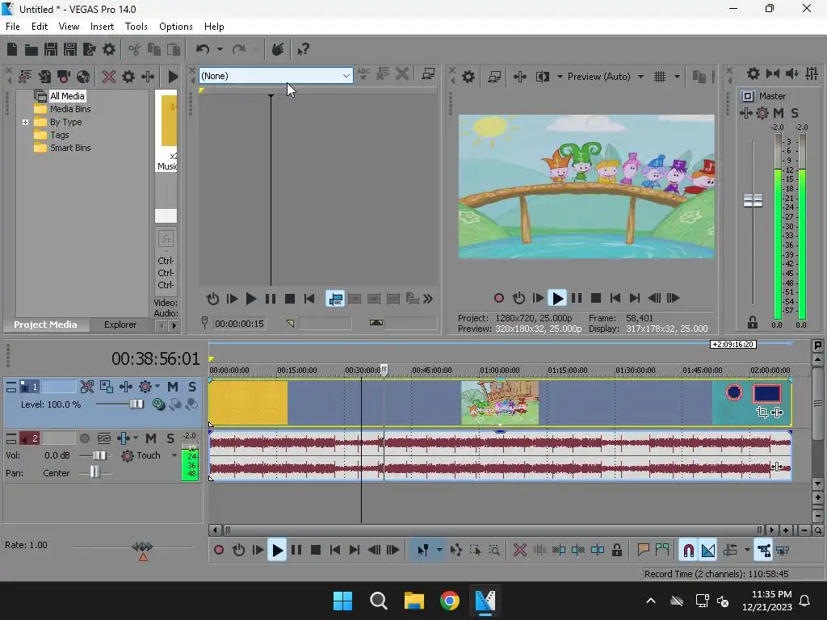
Task: Open overlays grid dropdown arrow
Action: (677, 77)
